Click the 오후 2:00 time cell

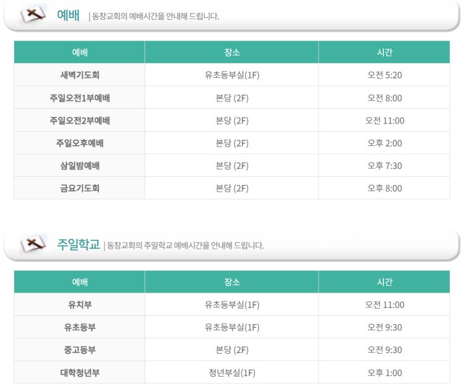pyautogui.click(x=385, y=143)
